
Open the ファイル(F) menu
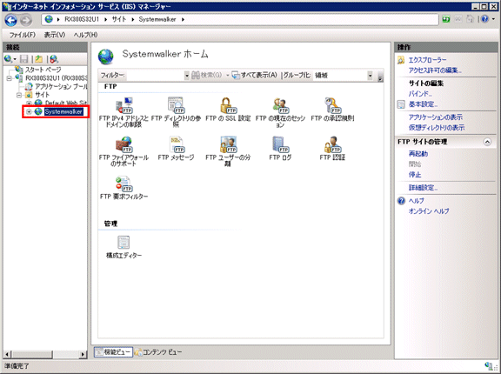[x=22, y=35]
